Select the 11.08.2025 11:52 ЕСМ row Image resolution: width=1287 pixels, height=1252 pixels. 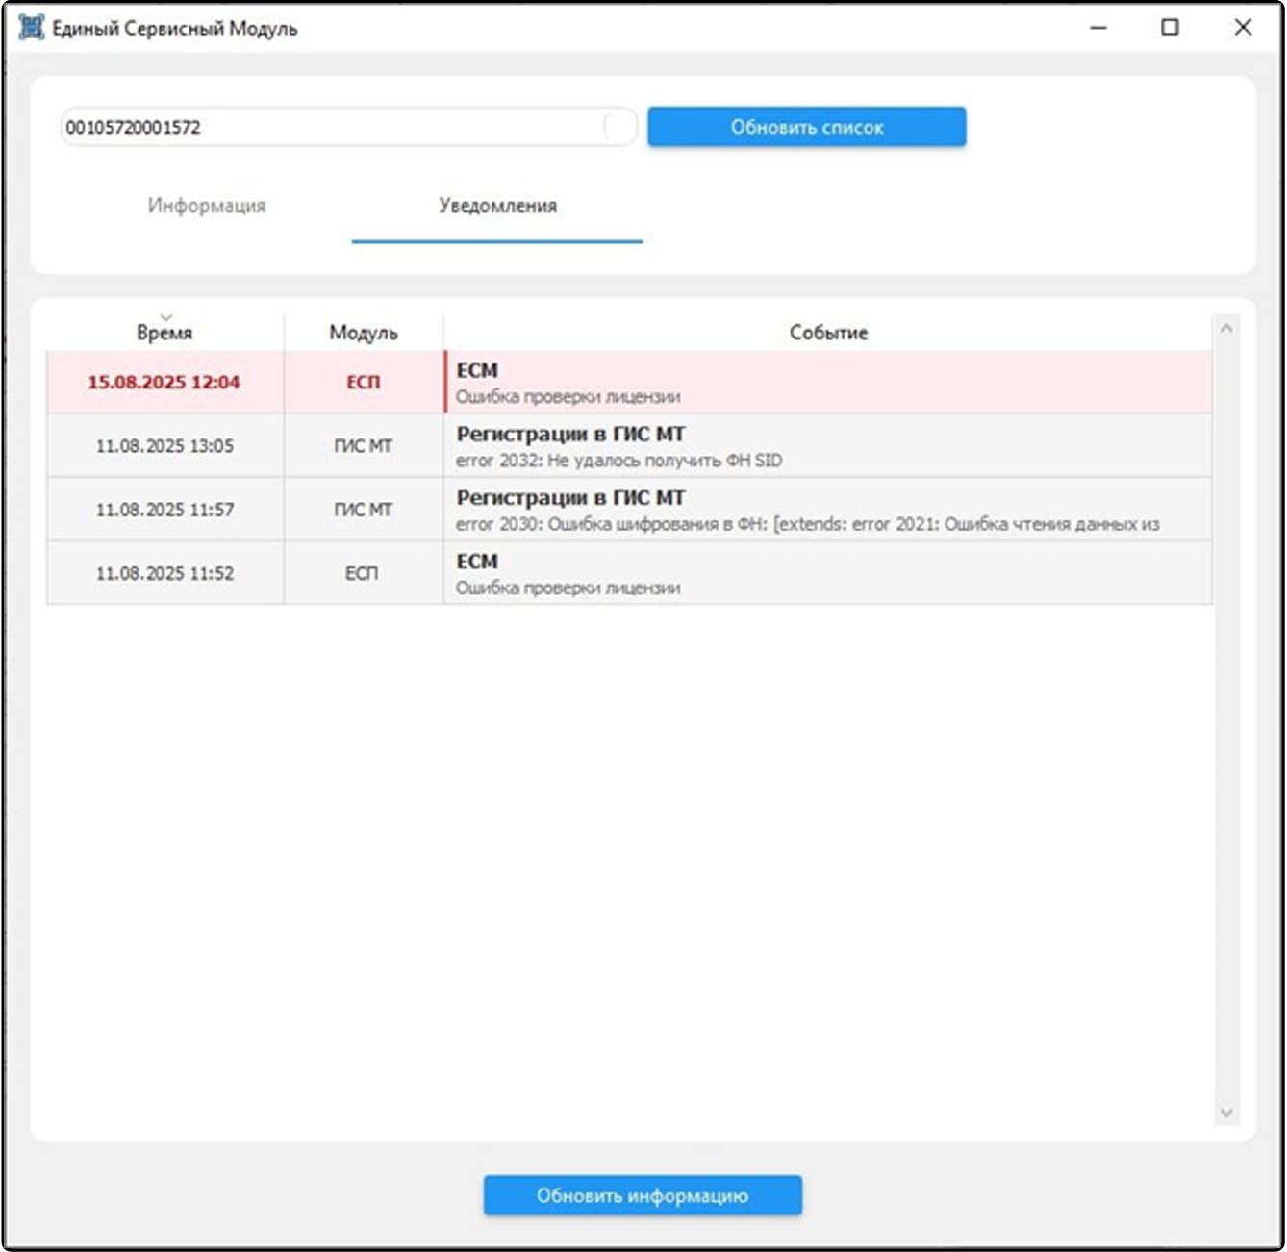tap(629, 573)
